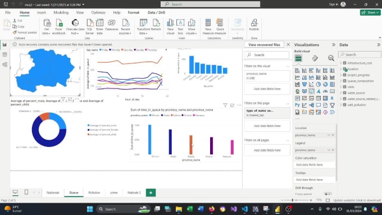Collapse the Visualizations pane

[x=334, y=45]
